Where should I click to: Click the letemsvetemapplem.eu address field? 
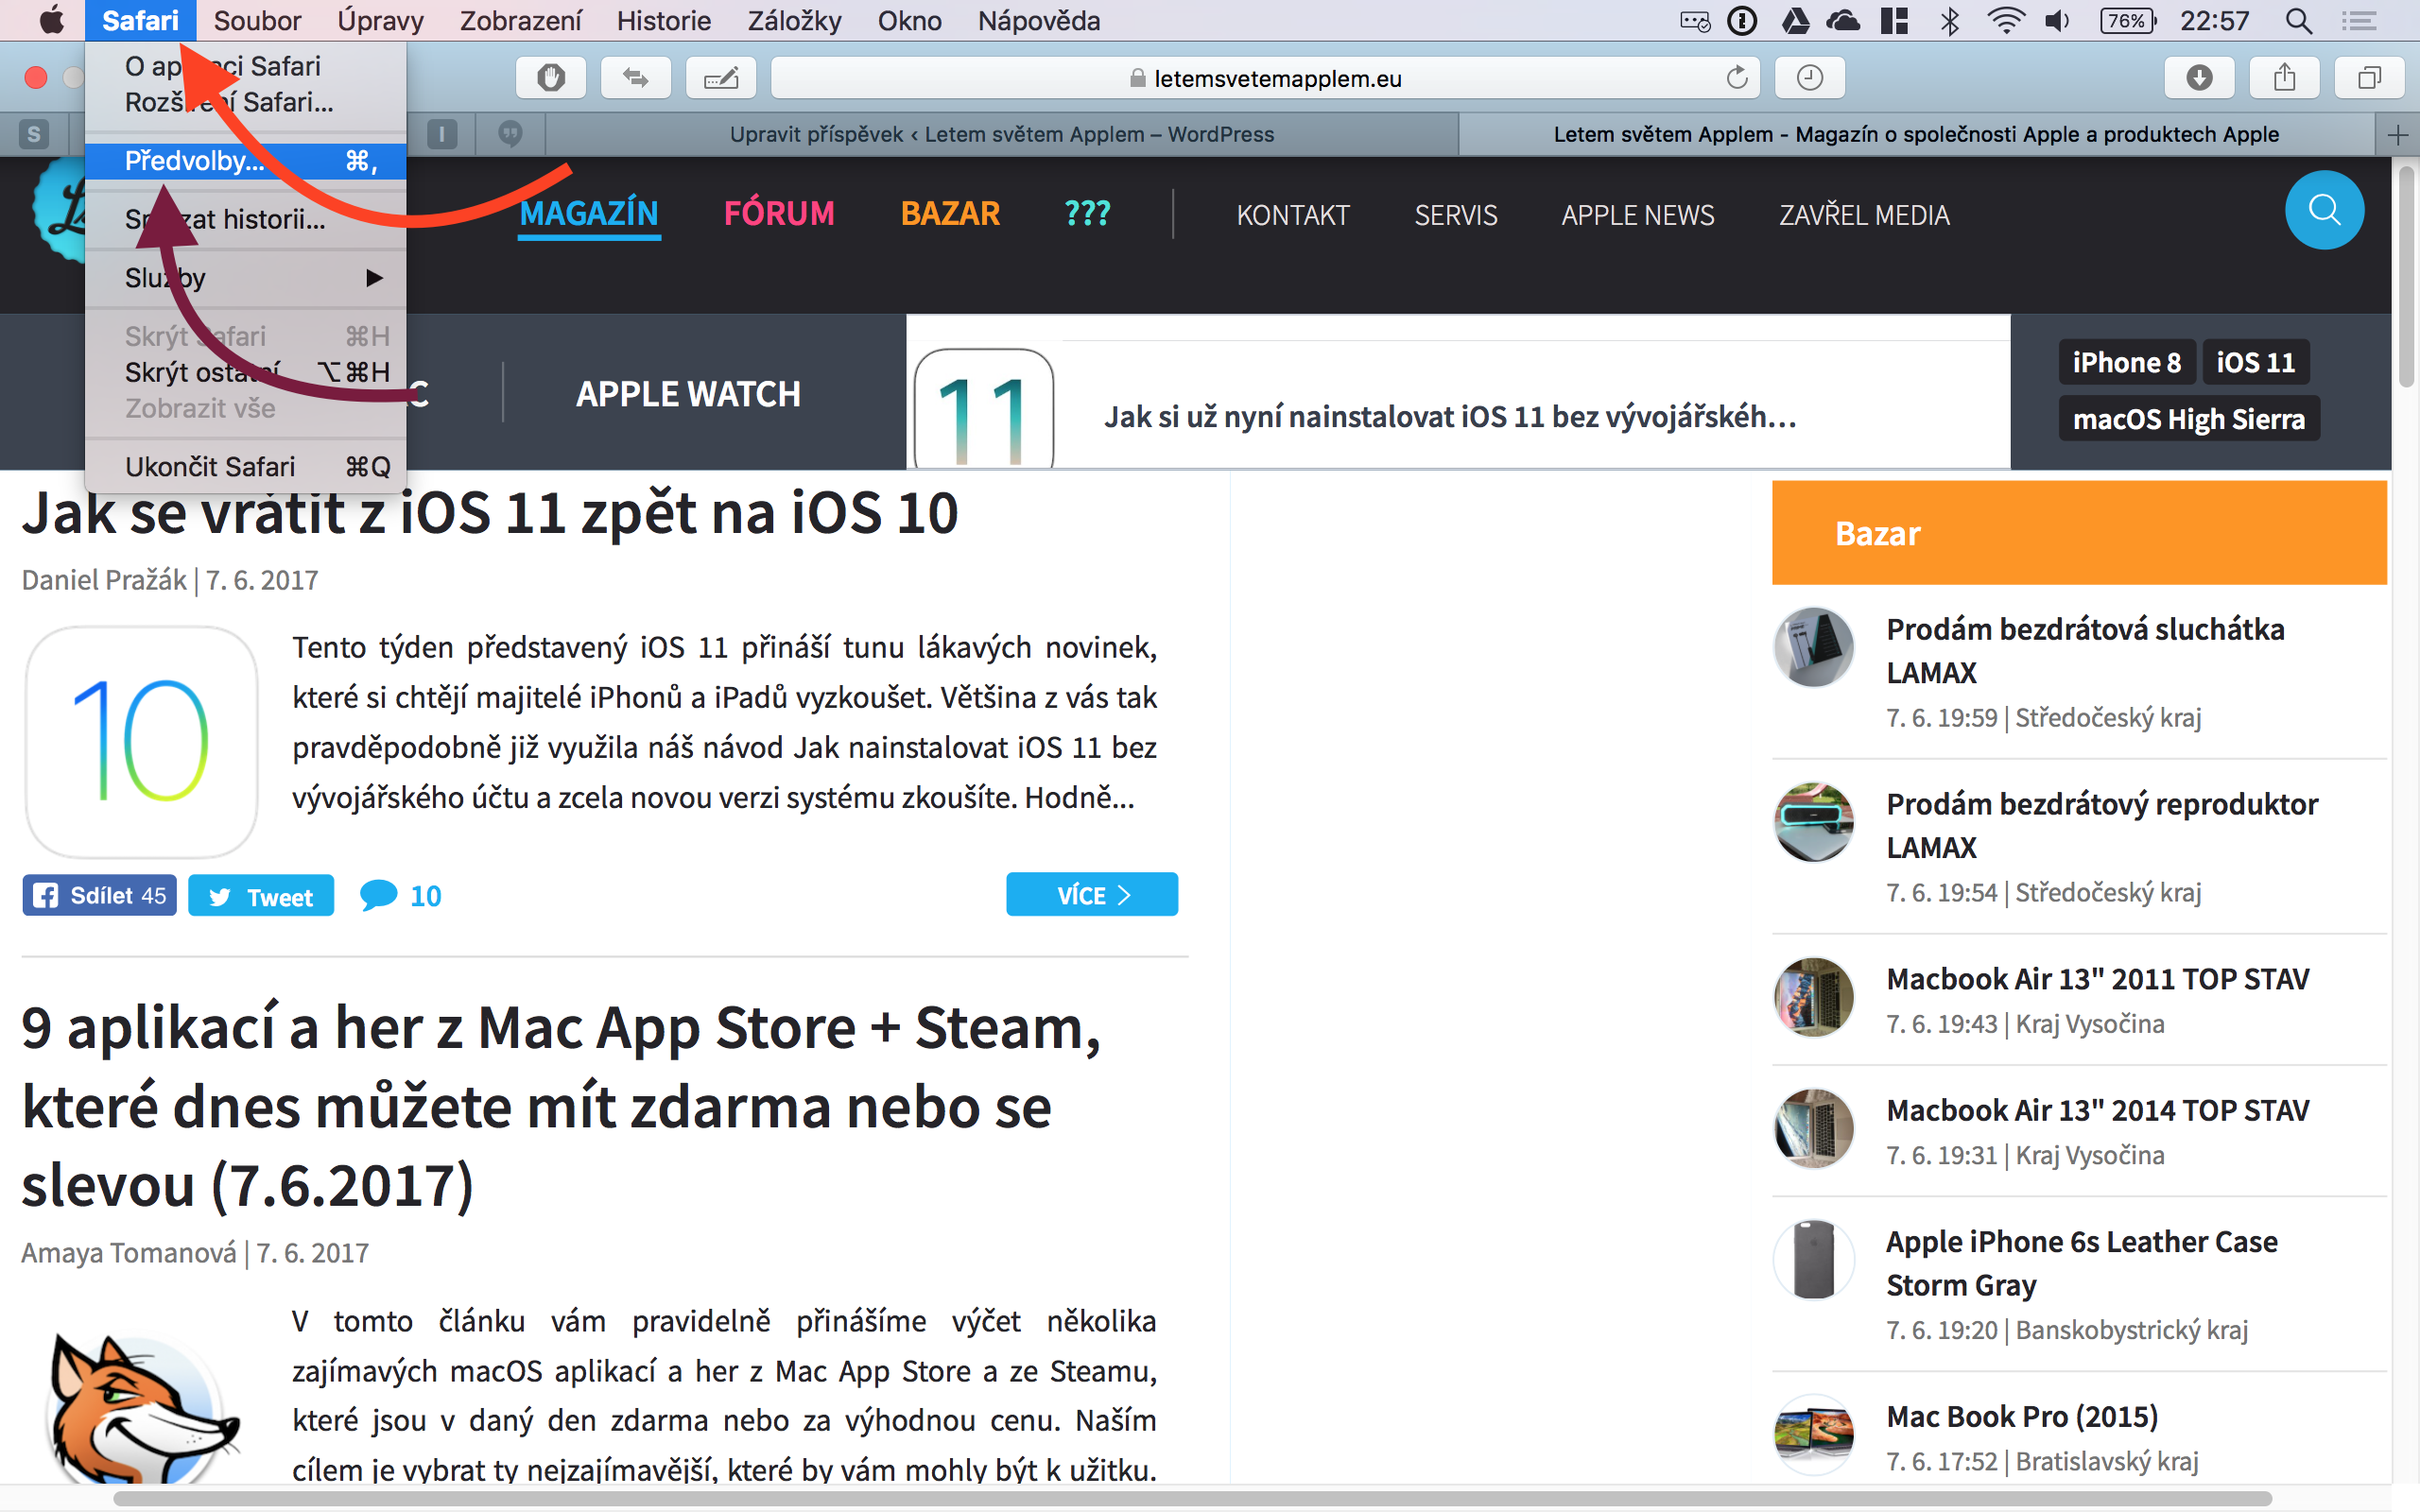[1276, 78]
